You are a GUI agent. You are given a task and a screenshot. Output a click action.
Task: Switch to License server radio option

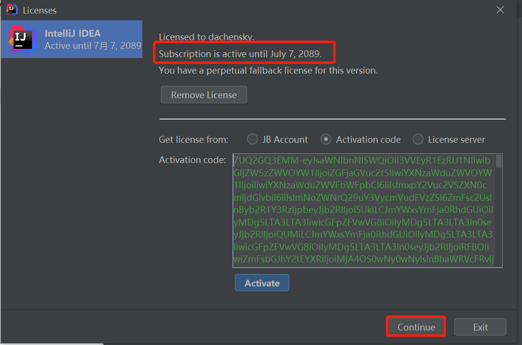point(418,139)
